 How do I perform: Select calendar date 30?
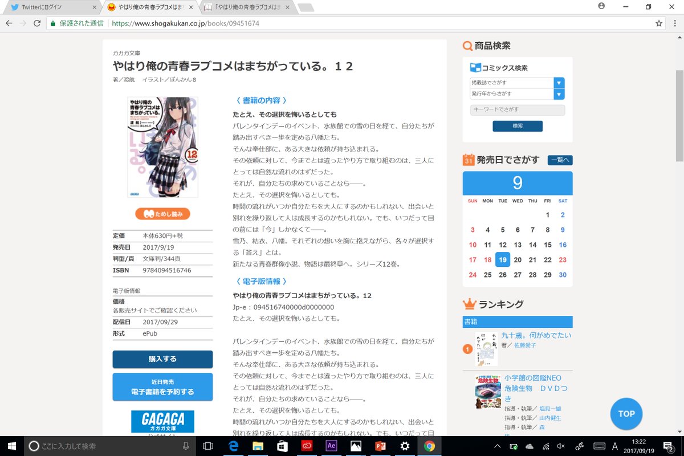(x=563, y=275)
